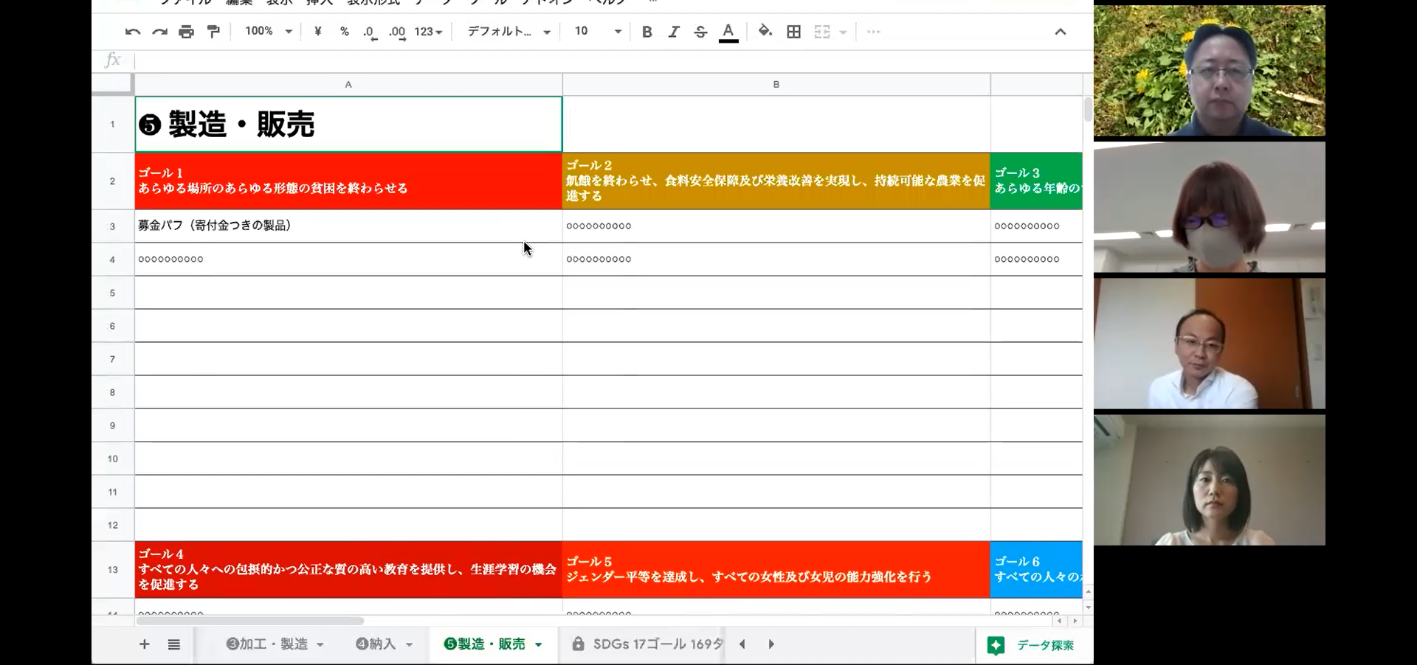Viewport: 1417px width, 665px height.
Task: Open the zoom 100% dropdown
Action: pos(269,32)
